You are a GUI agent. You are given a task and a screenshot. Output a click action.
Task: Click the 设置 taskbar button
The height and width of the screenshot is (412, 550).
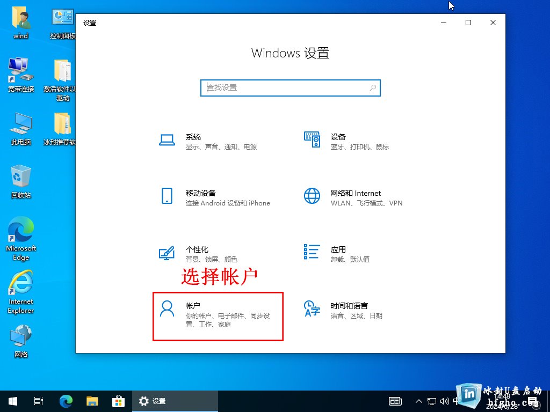pos(175,401)
